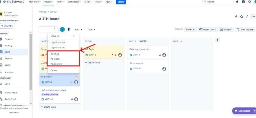Open Issues in sidebar
The image size is (256, 118).
[x=8, y=65]
